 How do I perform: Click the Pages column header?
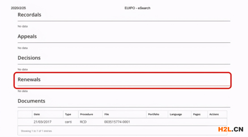pos(197,114)
